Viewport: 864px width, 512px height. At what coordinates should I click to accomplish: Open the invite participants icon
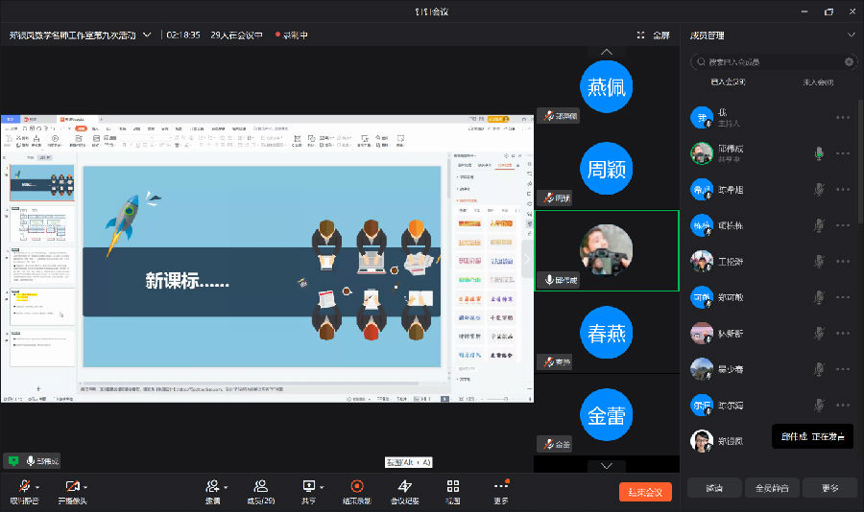(212, 486)
